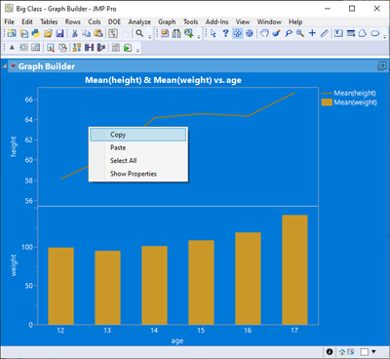
Task: Open the Add-Ins menu
Action: 217,21
